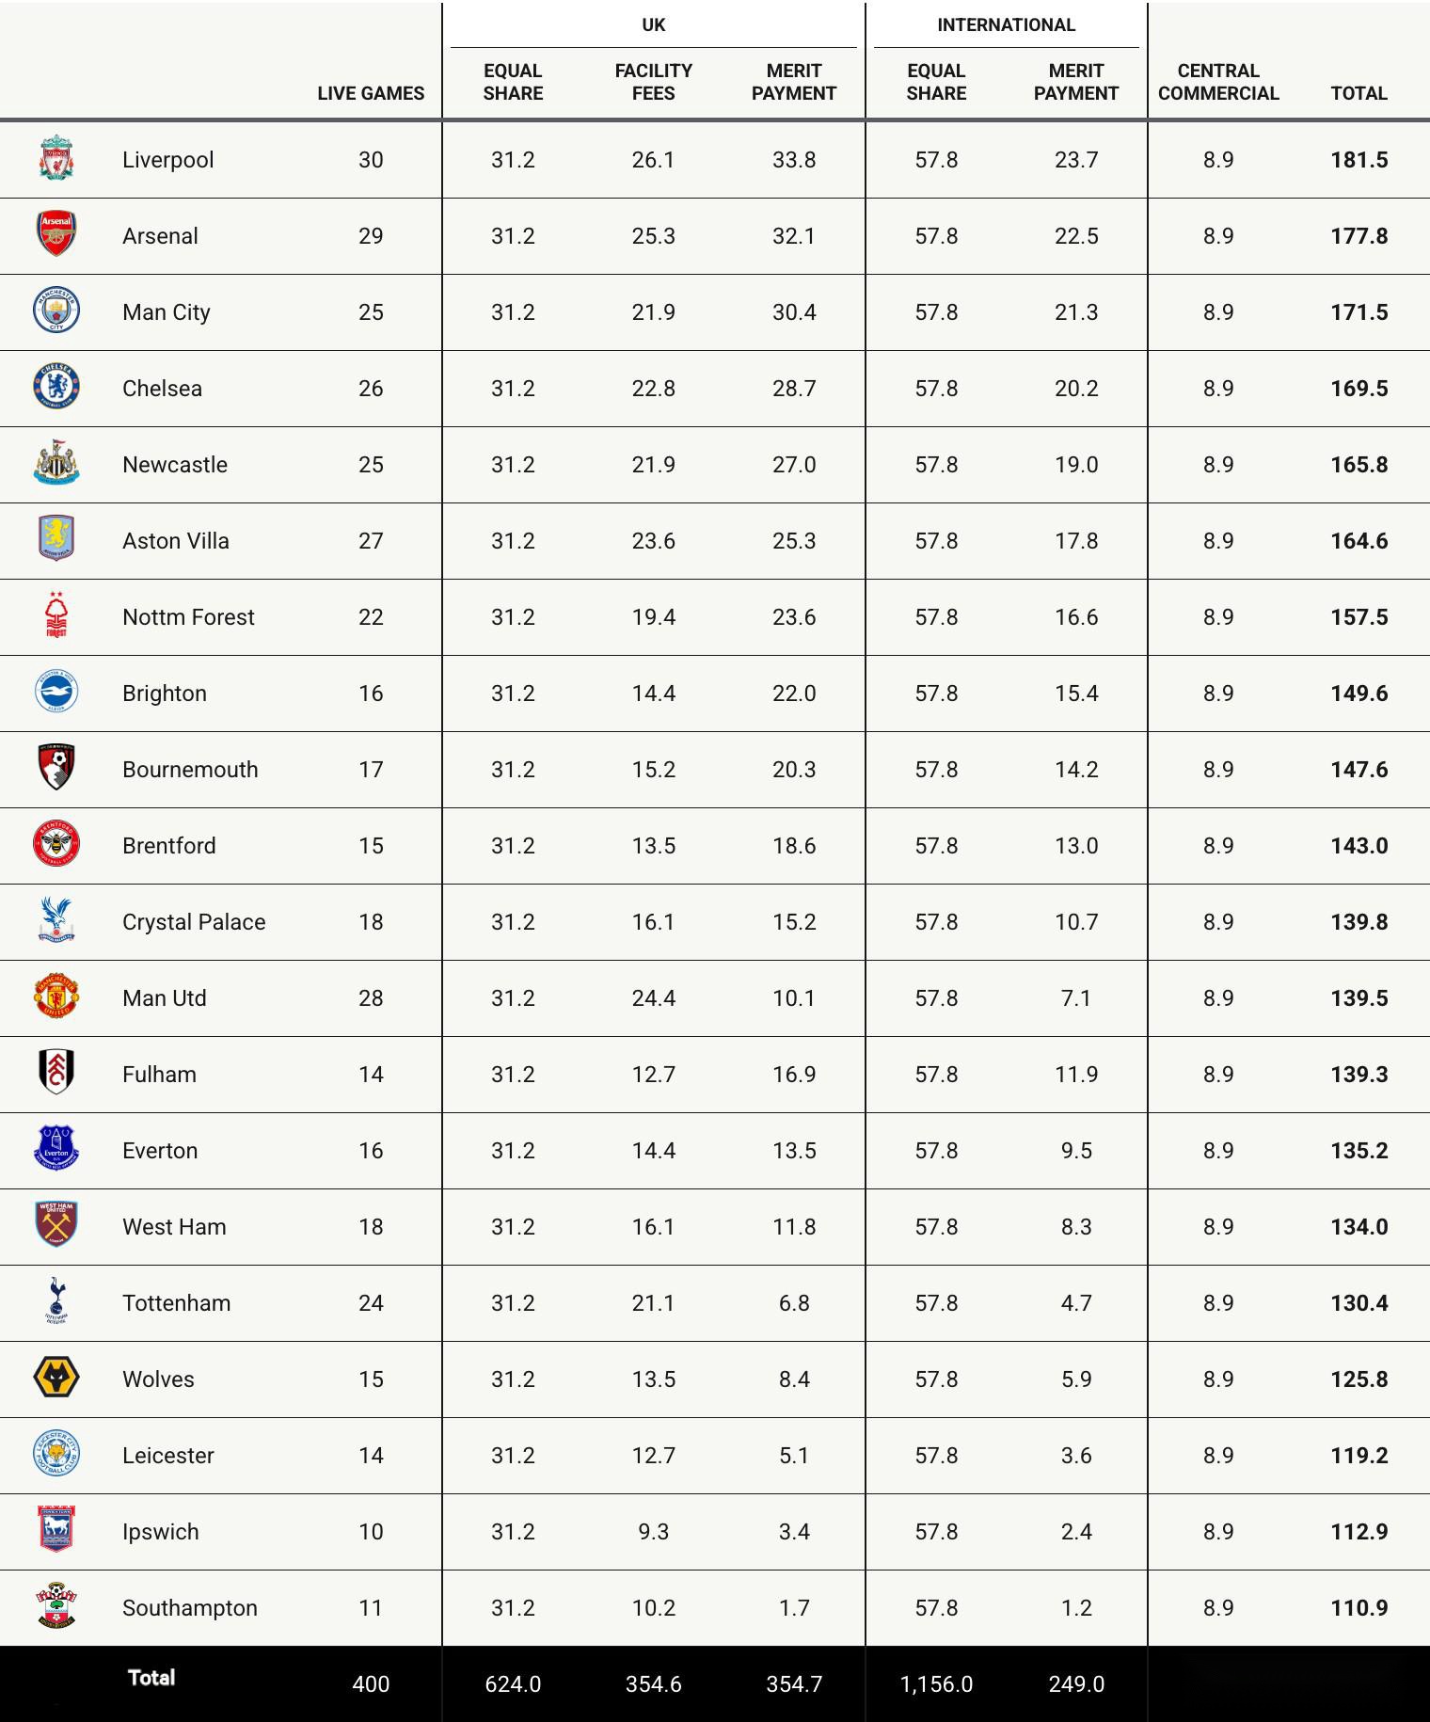Click the Chelsea club logo
1430x1722 pixels.
pos(56,387)
